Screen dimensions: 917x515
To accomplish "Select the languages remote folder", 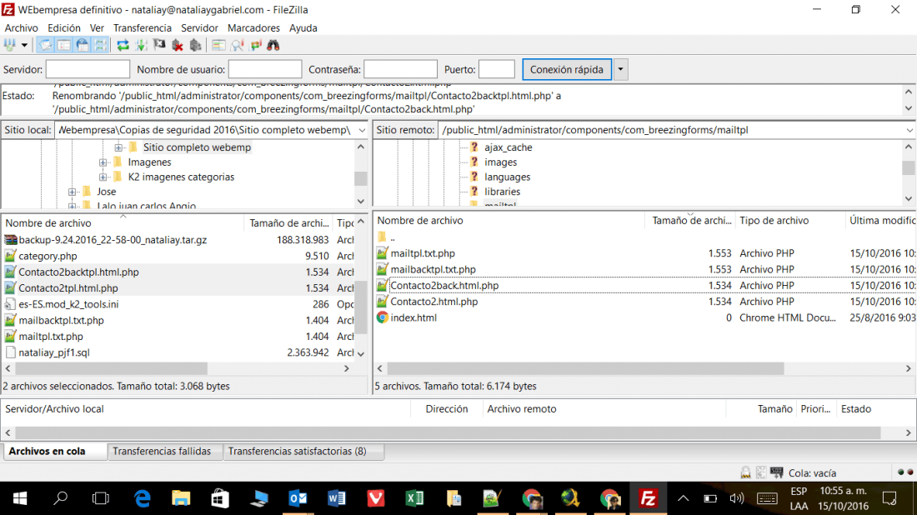I will [x=507, y=177].
